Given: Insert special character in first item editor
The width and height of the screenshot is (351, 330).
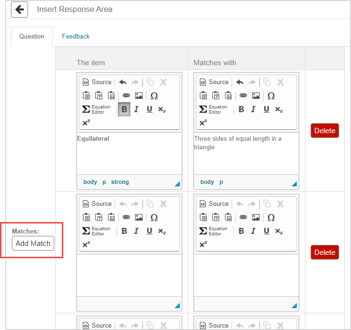Looking at the screenshot, I should pos(154,96).
